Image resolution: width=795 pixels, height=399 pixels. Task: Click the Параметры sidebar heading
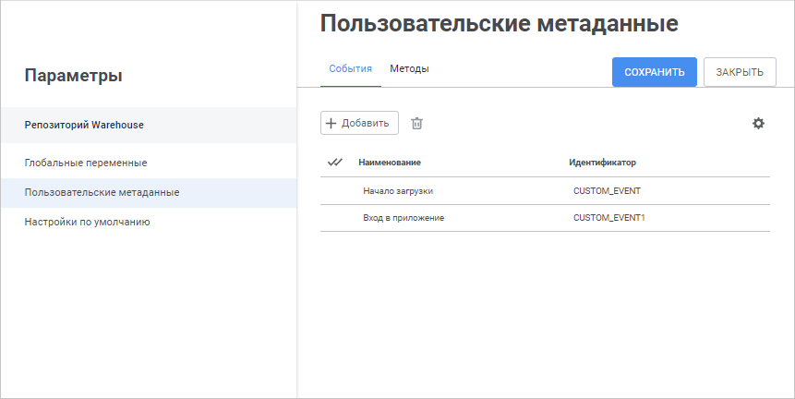click(x=74, y=76)
